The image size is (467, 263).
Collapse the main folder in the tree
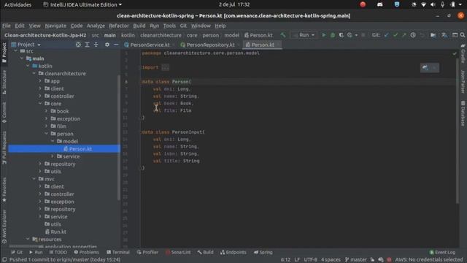(x=22, y=58)
